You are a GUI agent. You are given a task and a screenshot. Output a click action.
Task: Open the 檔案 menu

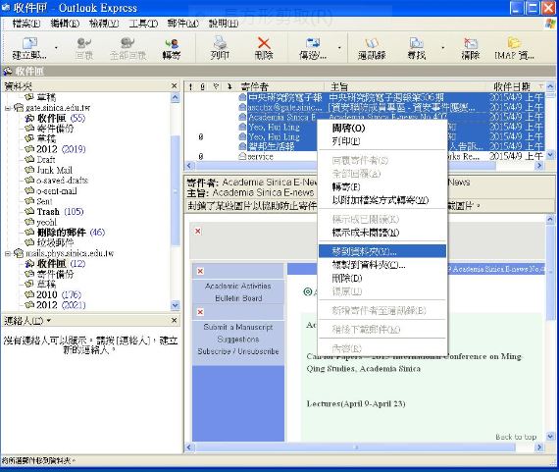26,24
